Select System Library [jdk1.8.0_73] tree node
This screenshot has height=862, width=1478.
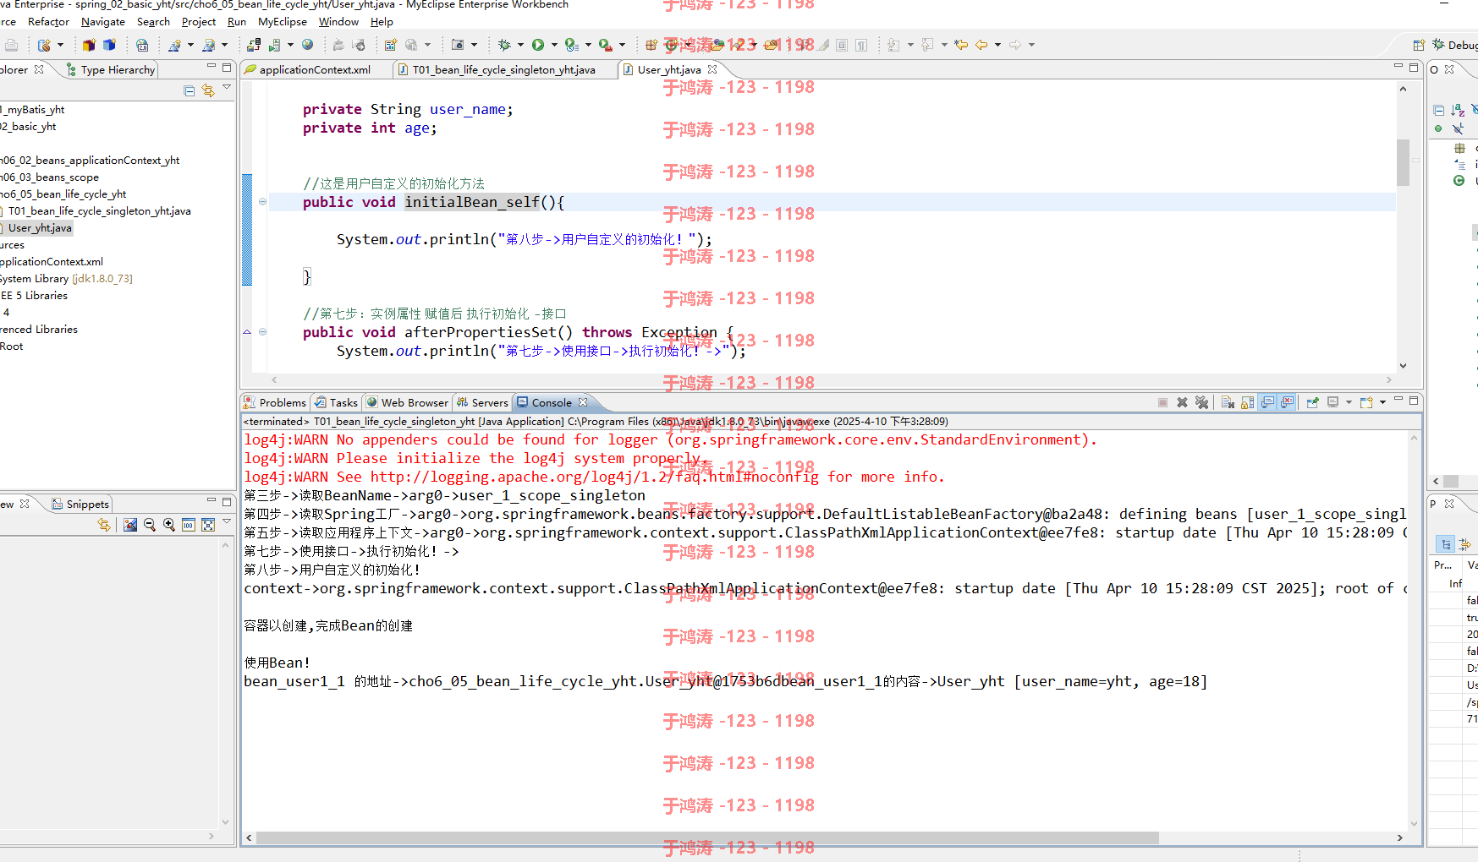[66, 279]
